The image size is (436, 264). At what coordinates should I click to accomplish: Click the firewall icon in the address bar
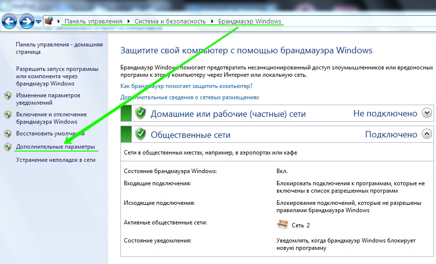pyautogui.click(x=49, y=21)
